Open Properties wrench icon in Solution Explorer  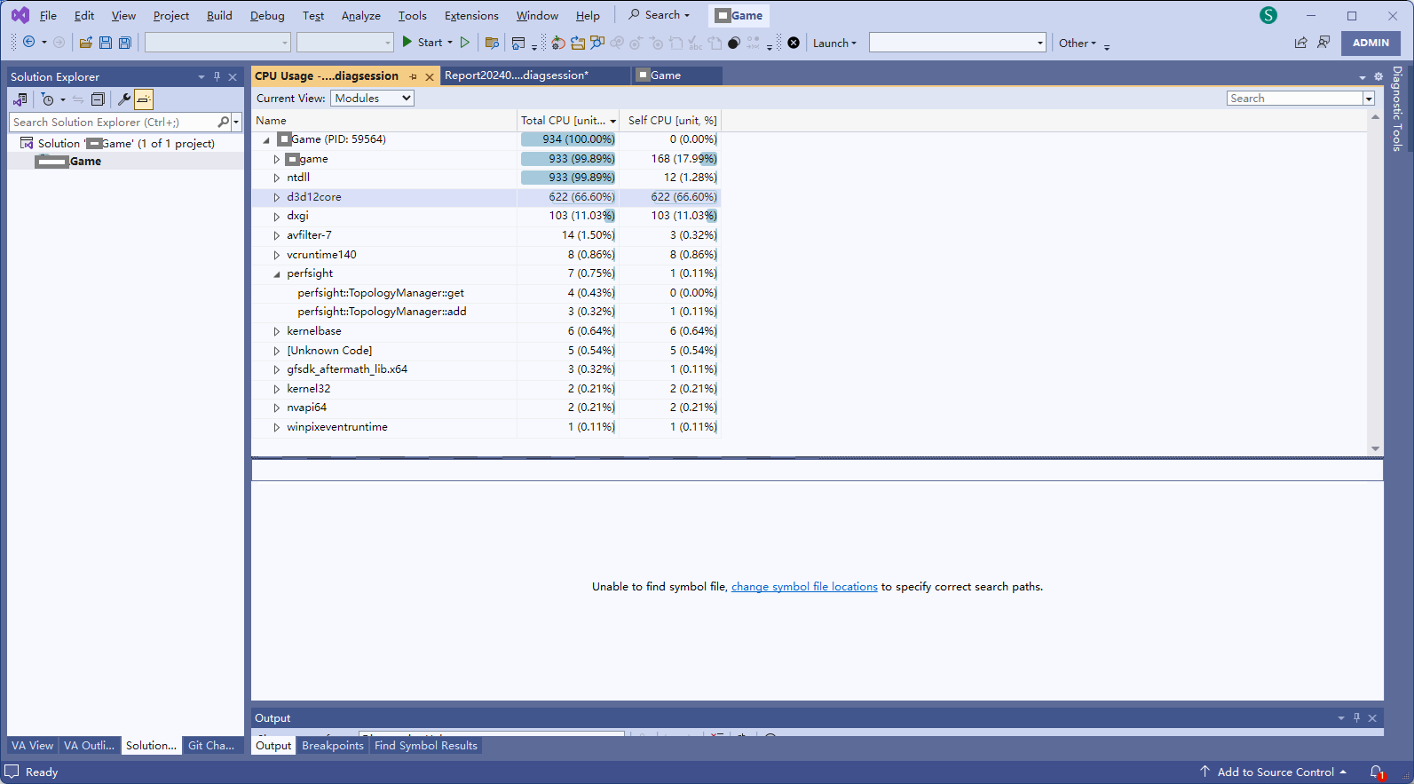(123, 99)
